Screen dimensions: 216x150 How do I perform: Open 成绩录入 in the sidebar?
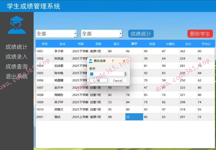(16, 57)
